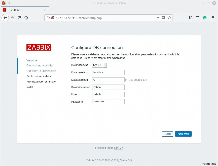The image size is (218, 166).
Task: Click the 'User' label
Action: pyautogui.click(x=74, y=94)
